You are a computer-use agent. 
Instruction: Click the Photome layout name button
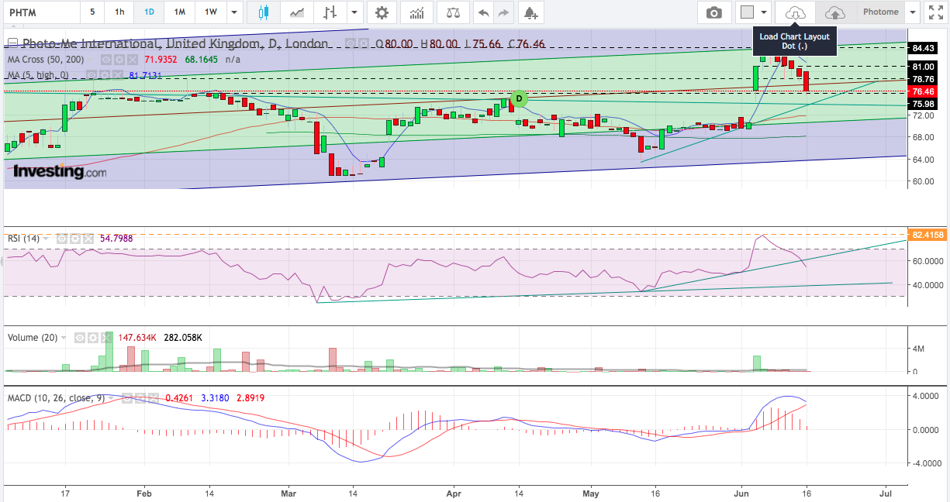coord(881,12)
